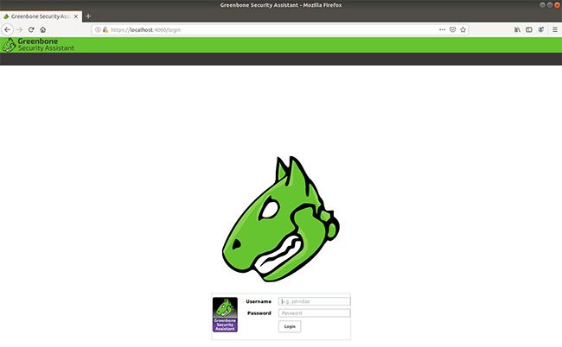Bookmark this page with the star icon
The image size is (562, 347).
[463, 29]
